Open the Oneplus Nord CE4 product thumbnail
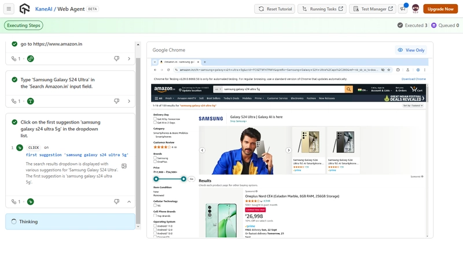The height and width of the screenshot is (259, 463). pyautogui.click(x=221, y=219)
